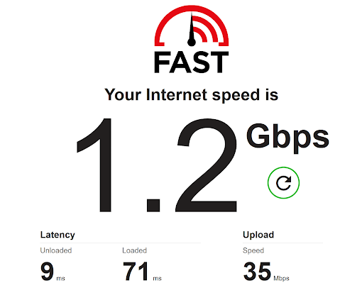Click the 9 ms unloaded latency value
This screenshot has height=288, width=362.
click(53, 271)
